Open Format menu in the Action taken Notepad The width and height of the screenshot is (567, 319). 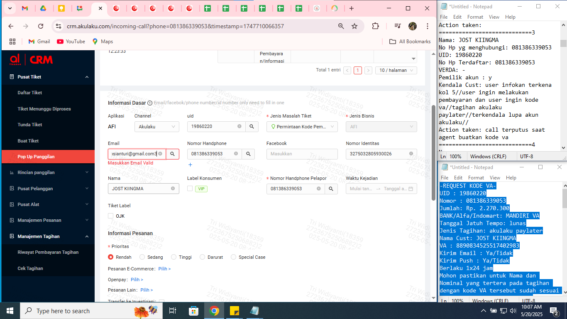tap(475, 17)
